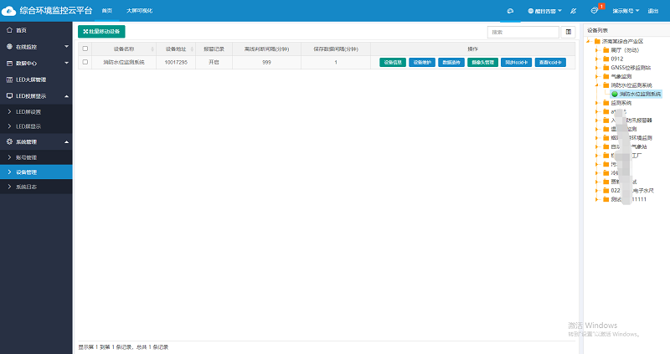The height and width of the screenshot is (354, 670).
Task: Switch to the 首页 top tab
Action: click(x=107, y=11)
